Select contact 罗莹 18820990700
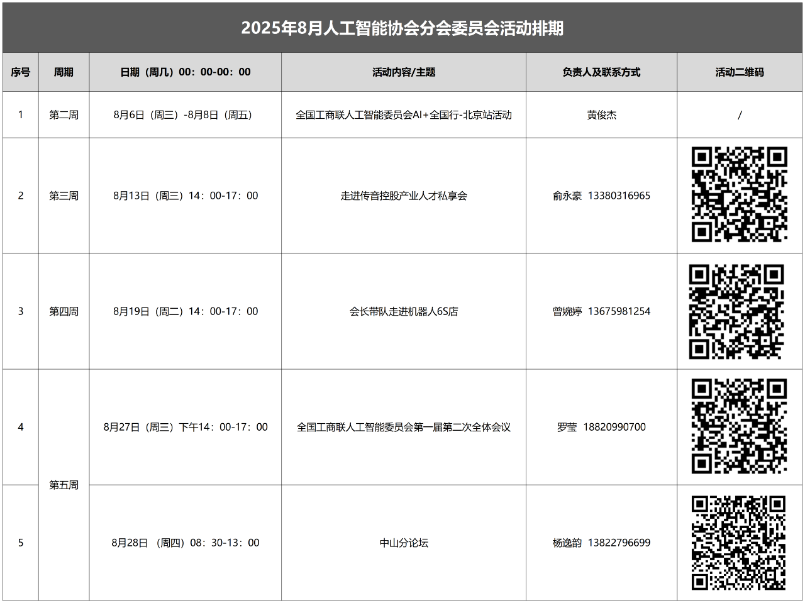The height and width of the screenshot is (603, 805). click(x=601, y=427)
